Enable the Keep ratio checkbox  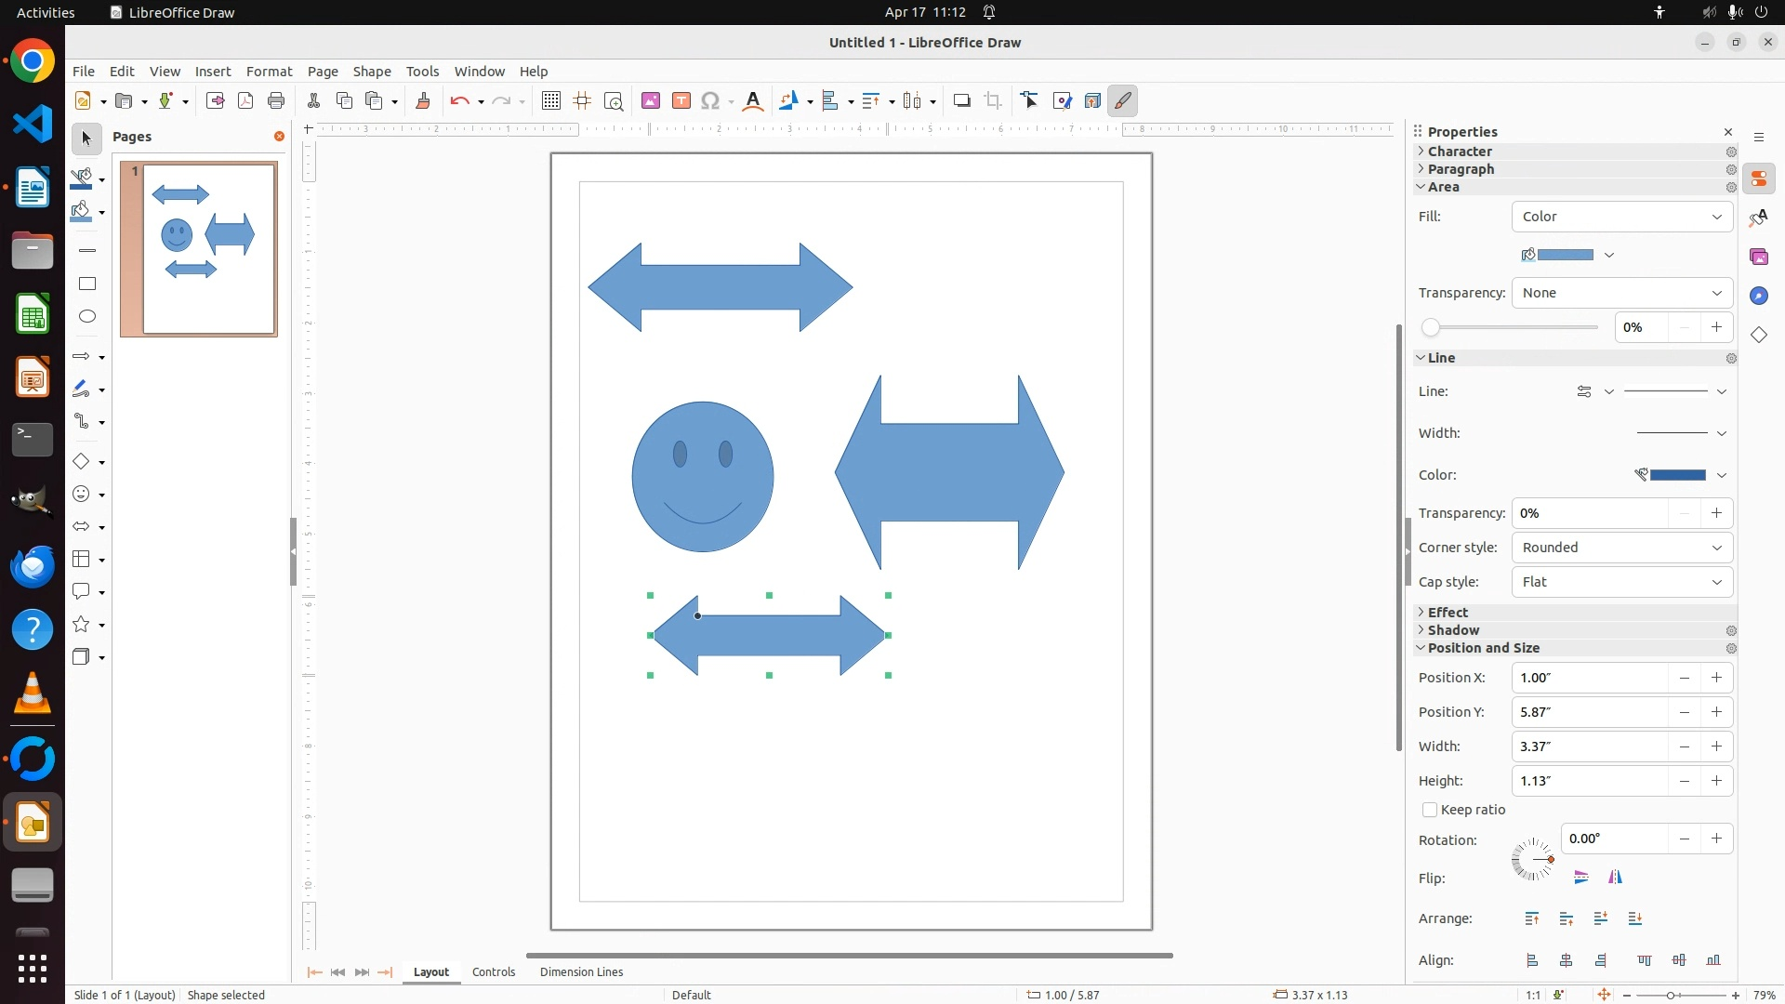tap(1430, 810)
